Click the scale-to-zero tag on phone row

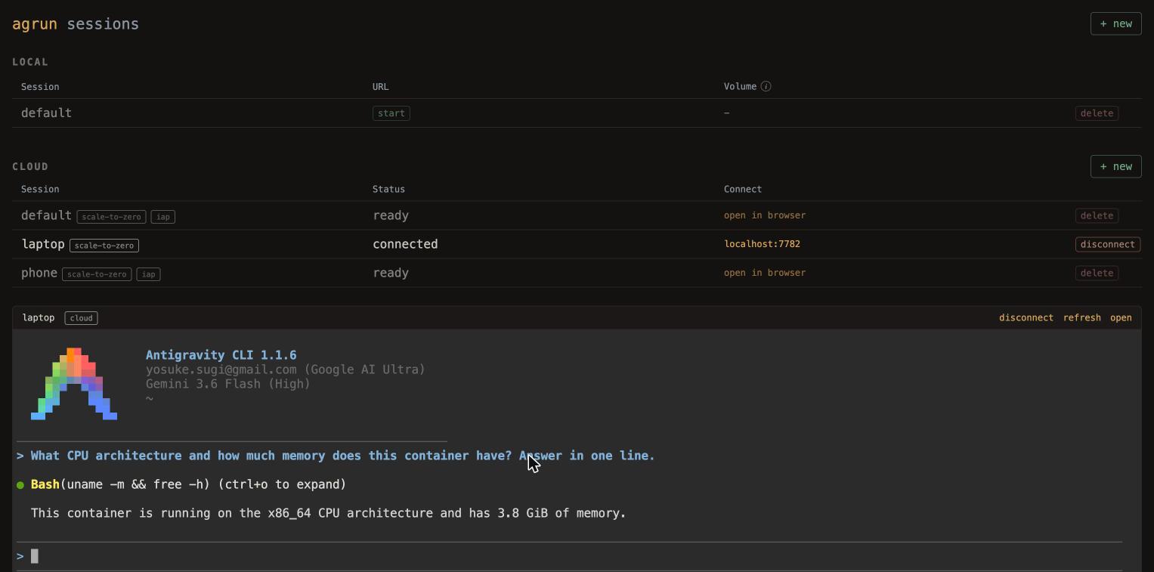[x=97, y=274]
